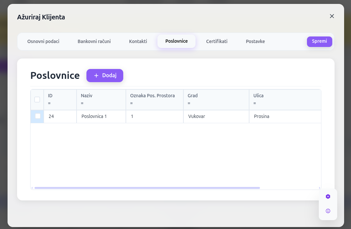Viewport: 351px width, 229px height.
Task: Click the info circle icon
Action: tap(328, 211)
